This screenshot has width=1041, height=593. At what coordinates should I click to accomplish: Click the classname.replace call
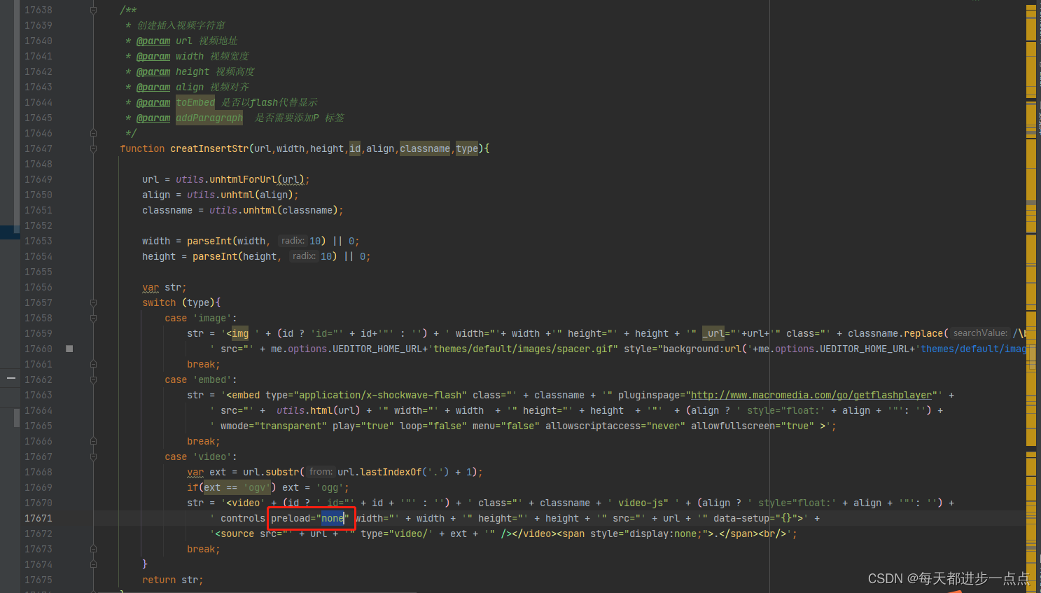(895, 333)
